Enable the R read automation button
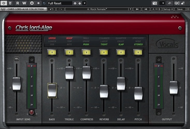The image size is (190, 129). [18, 3]
